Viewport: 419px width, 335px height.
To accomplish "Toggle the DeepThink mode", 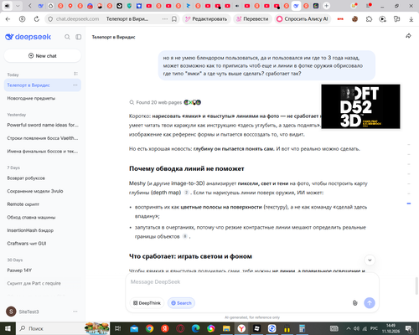I will (147, 303).
